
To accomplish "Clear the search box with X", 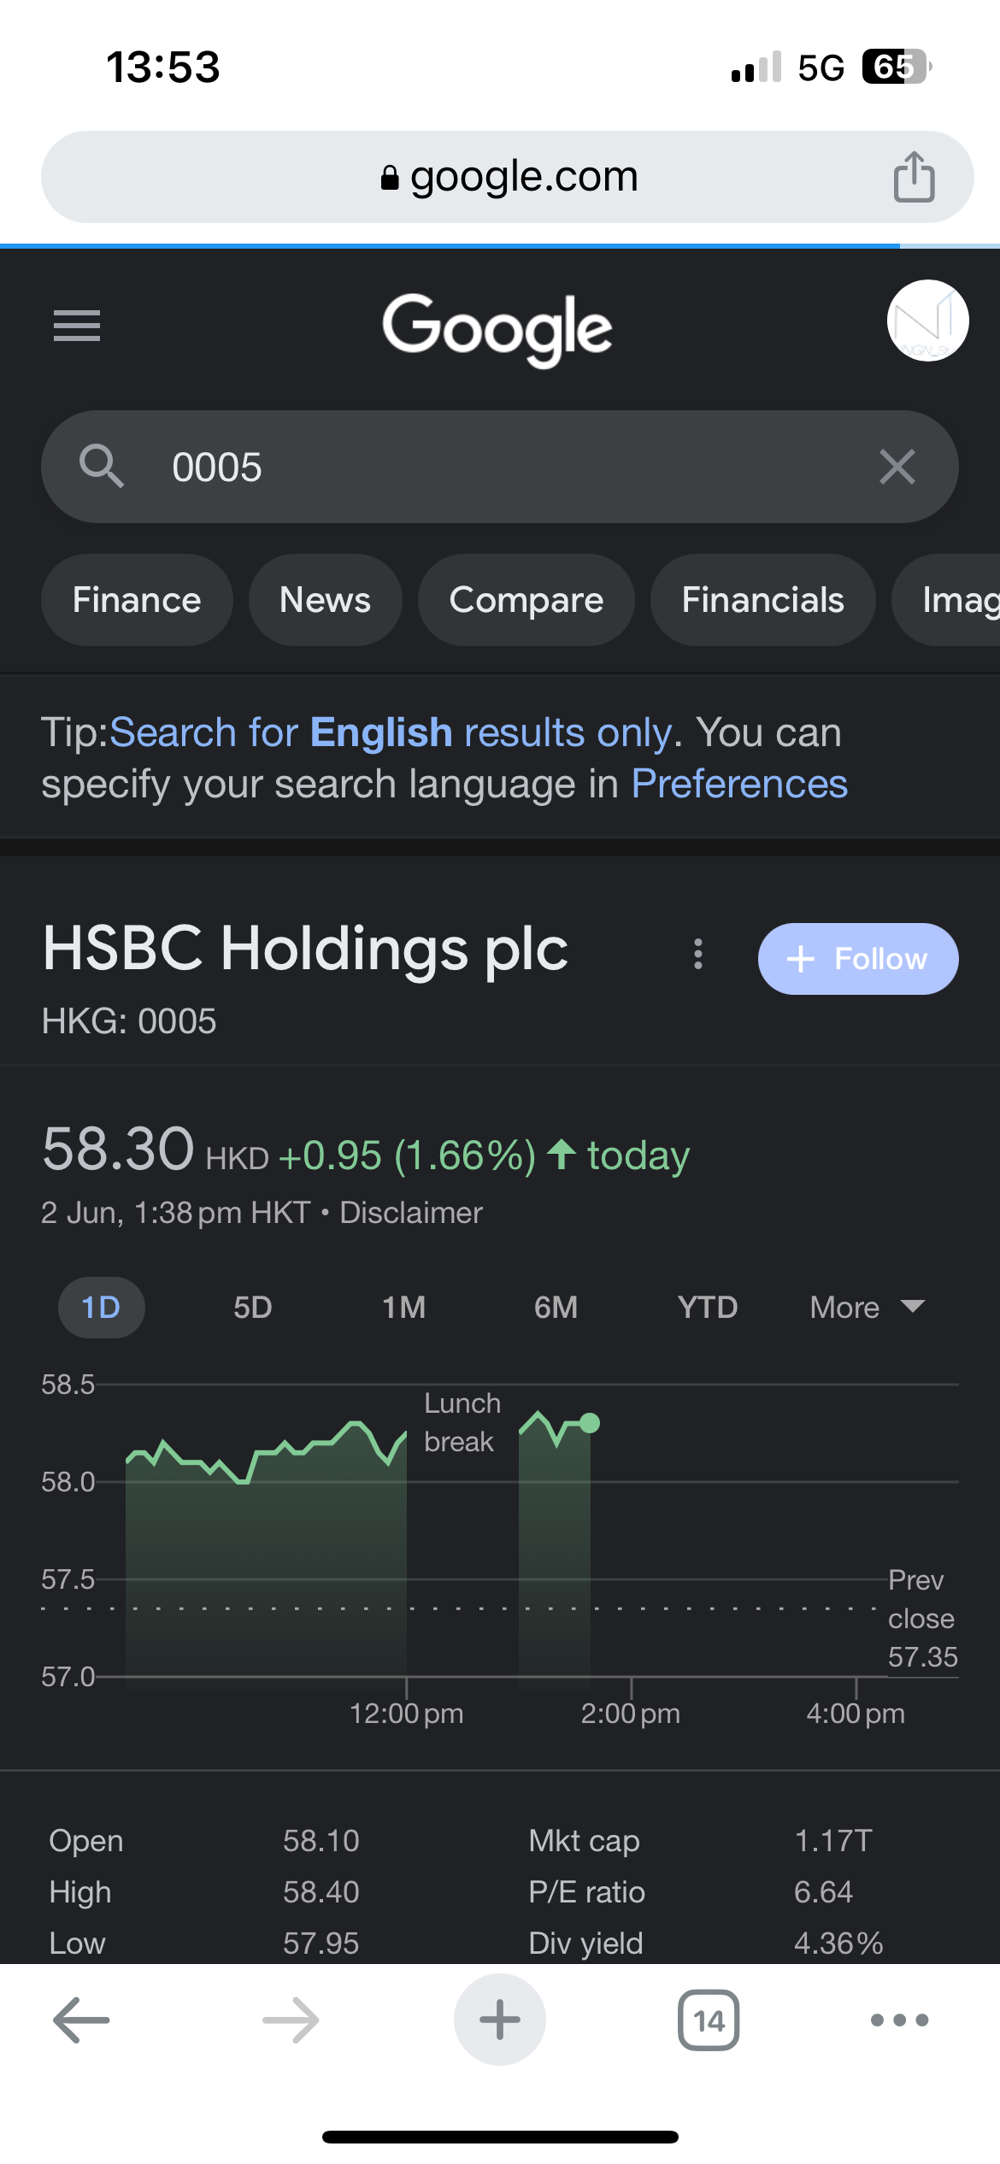I will [897, 467].
